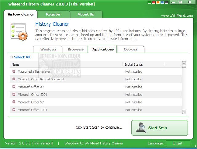Select the Microsoft Office XP row text

[31, 87]
